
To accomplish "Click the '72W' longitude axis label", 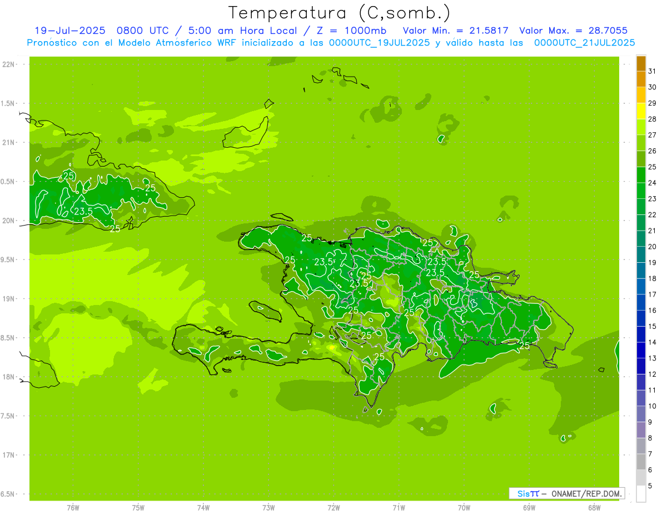I will tap(333, 508).
